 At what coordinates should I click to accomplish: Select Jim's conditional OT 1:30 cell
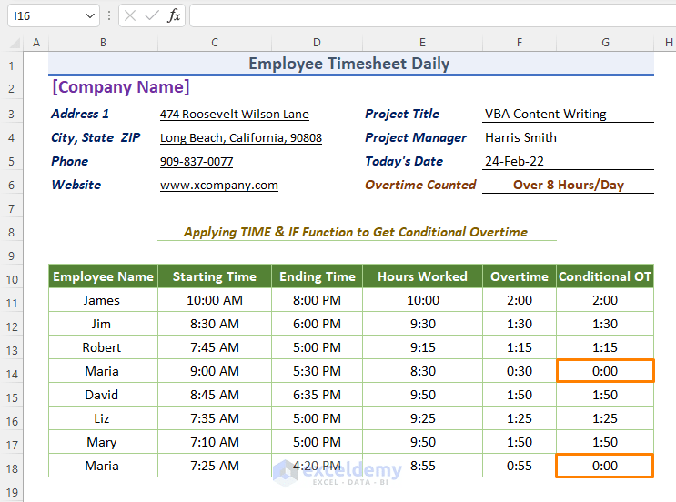point(605,324)
